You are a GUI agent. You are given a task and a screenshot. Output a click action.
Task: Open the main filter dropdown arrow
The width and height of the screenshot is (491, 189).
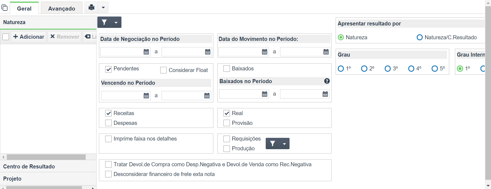click(116, 22)
